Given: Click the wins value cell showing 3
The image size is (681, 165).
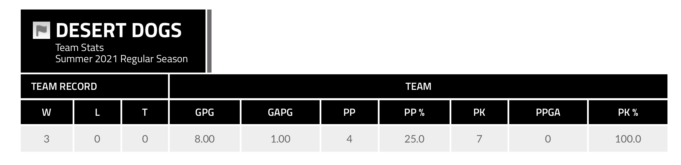Looking at the screenshot, I should point(47,139).
